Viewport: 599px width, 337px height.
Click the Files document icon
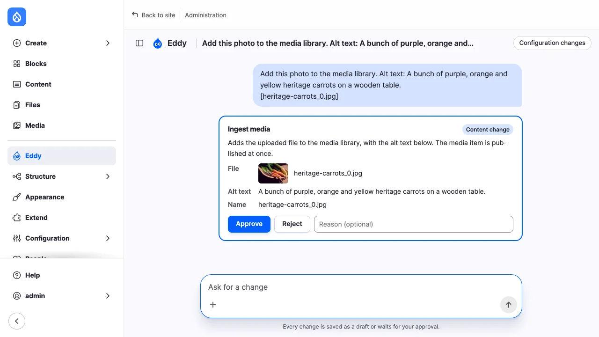[x=17, y=105]
